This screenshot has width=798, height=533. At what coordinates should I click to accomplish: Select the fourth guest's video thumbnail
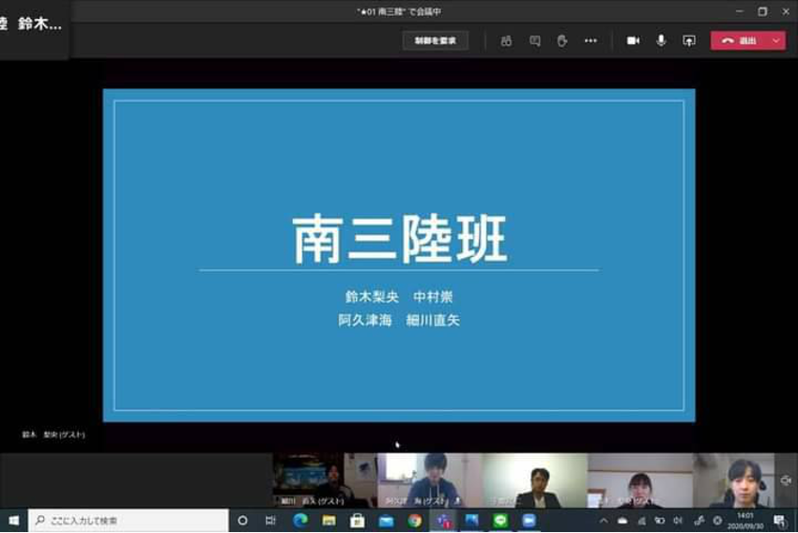pyautogui.click(x=640, y=480)
